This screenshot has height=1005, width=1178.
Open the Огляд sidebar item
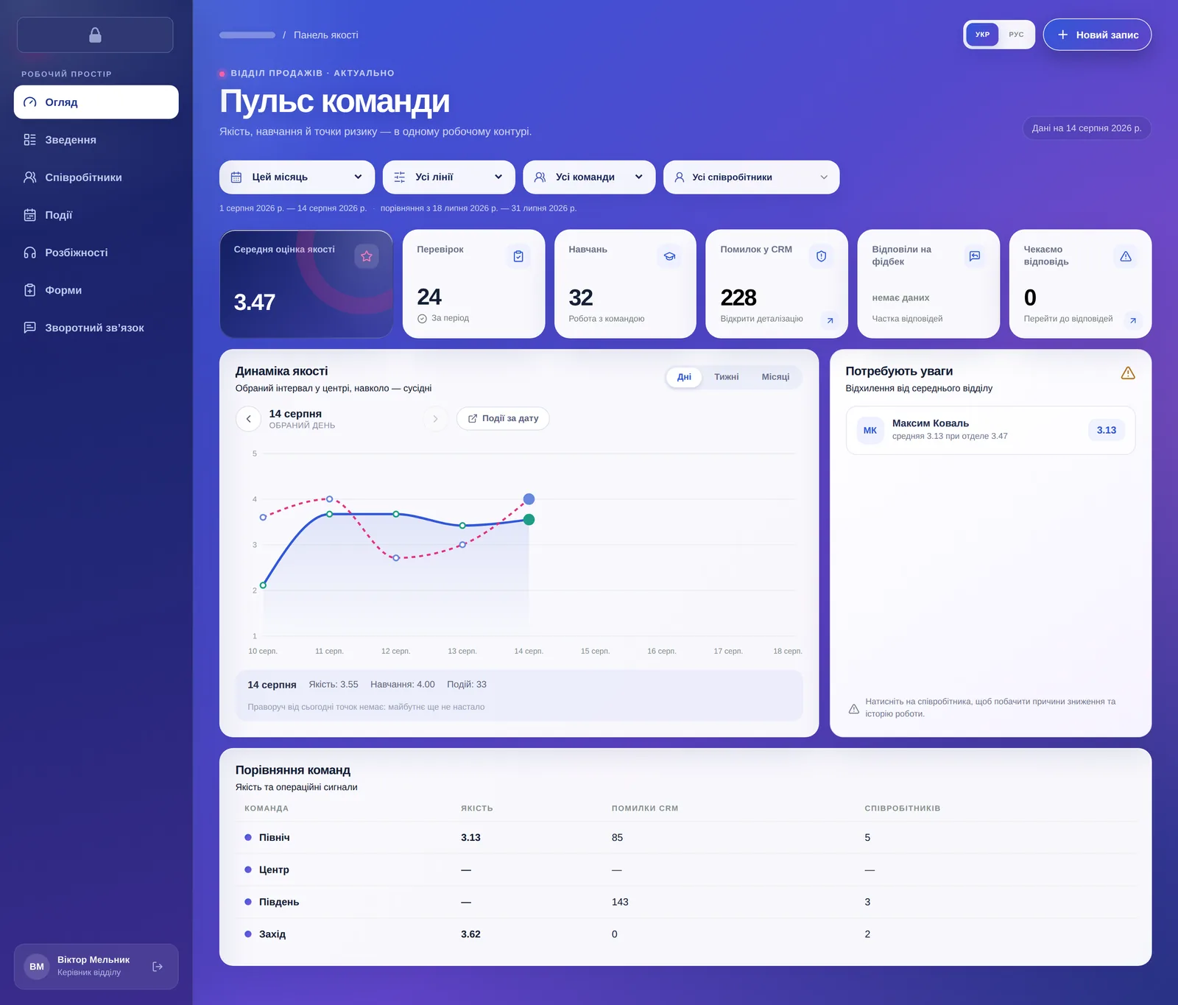click(96, 102)
